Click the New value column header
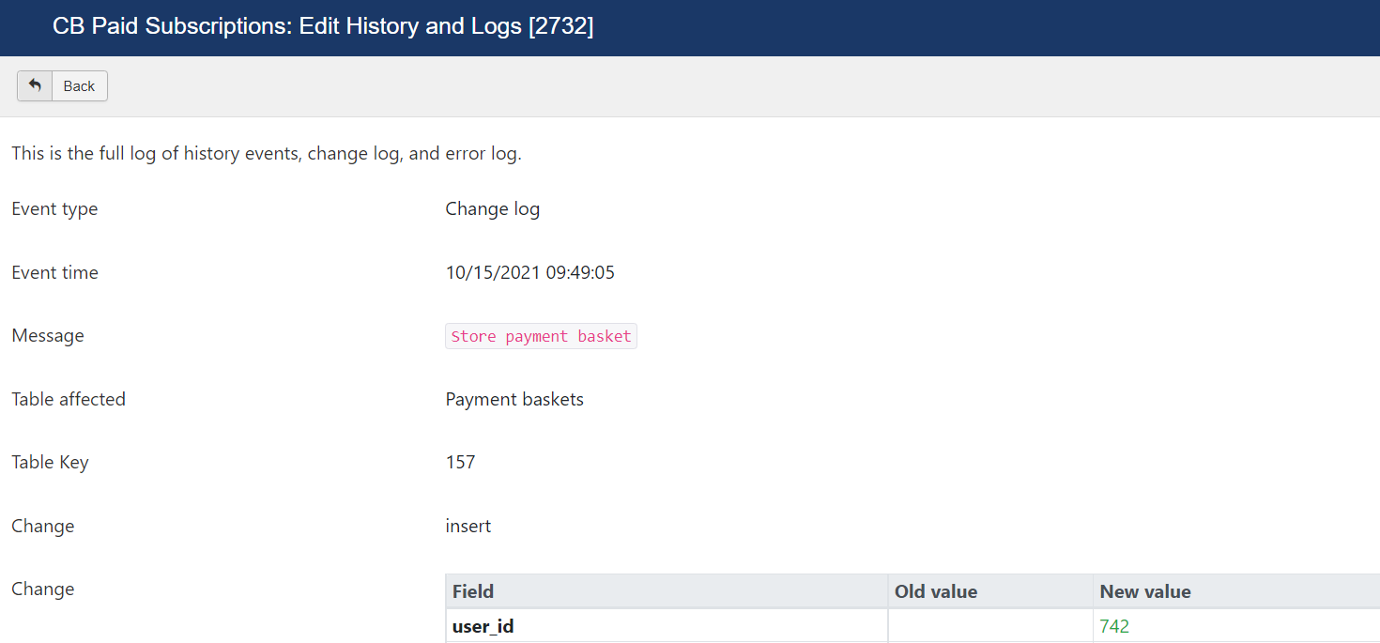 [1236, 591]
